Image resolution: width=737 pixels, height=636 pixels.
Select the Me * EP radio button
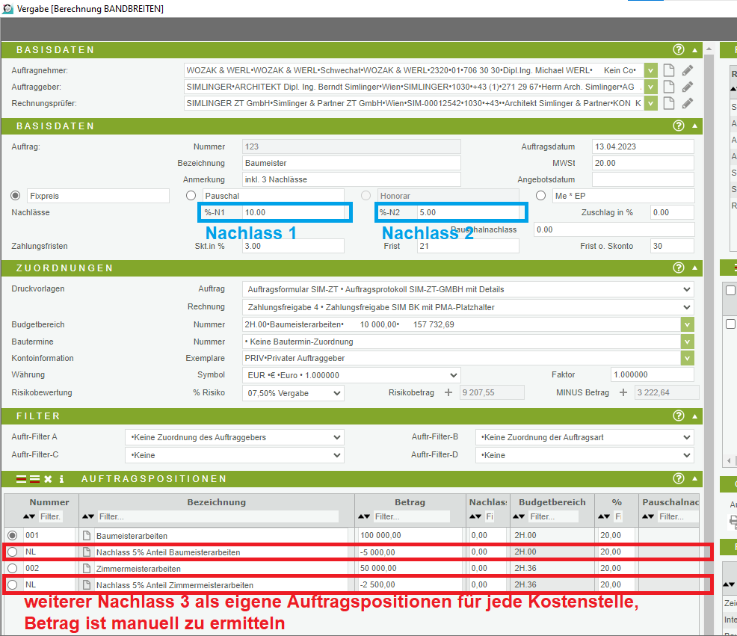[540, 196]
